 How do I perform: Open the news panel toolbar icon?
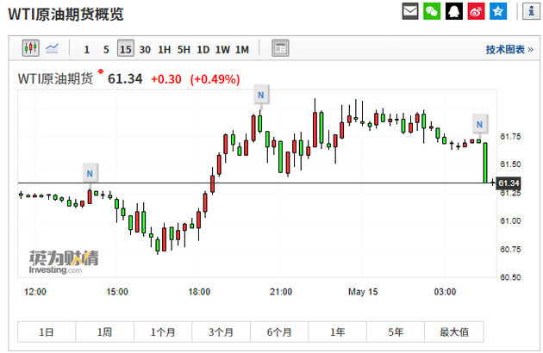pyautogui.click(x=280, y=48)
